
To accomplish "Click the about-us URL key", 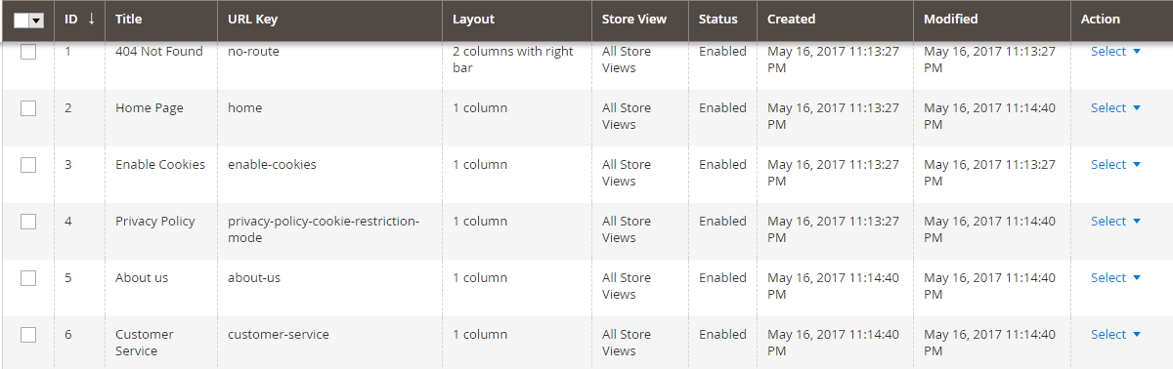I will [254, 278].
